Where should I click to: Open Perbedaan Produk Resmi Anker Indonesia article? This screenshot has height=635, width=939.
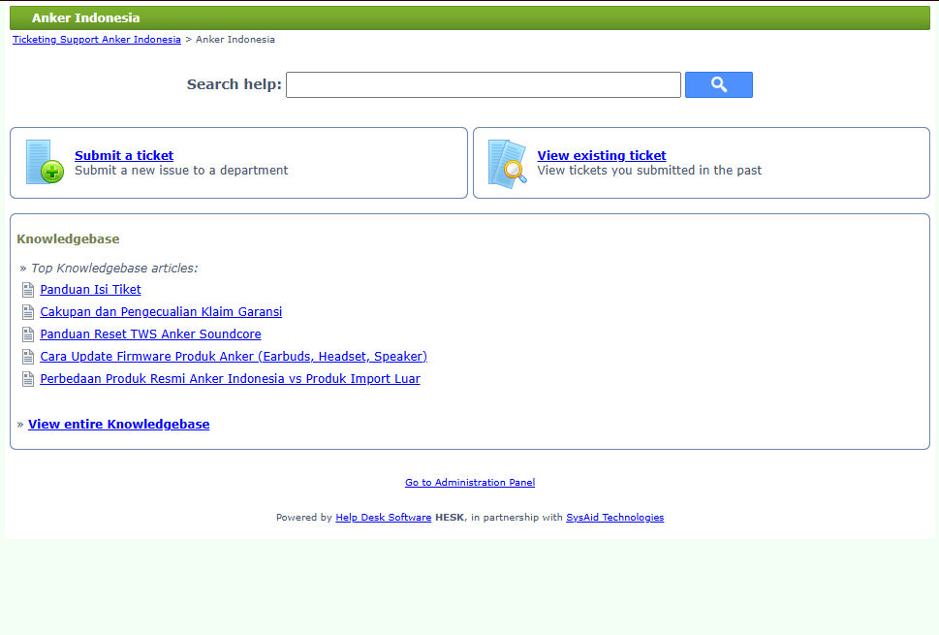[x=230, y=378]
